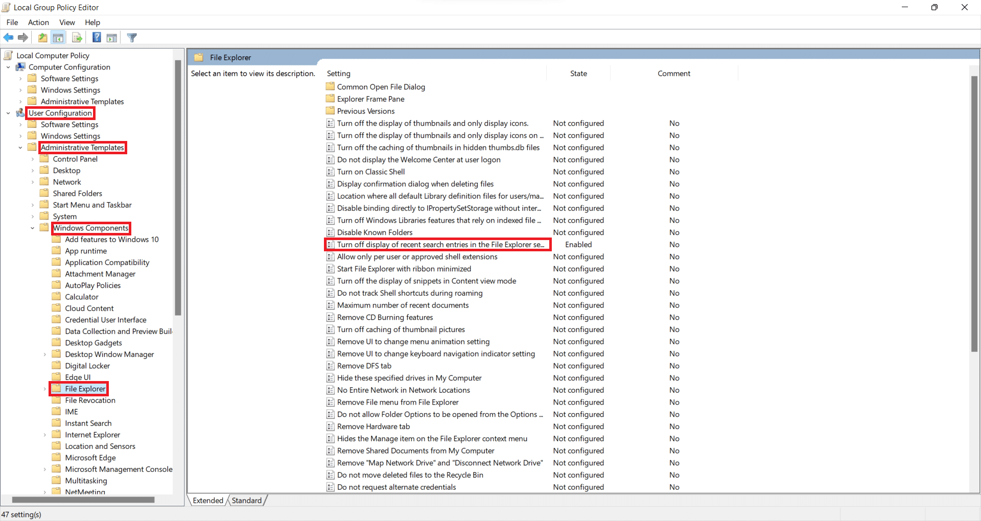Sort by the State column header
Image resolution: width=981 pixels, height=521 pixels.
click(x=578, y=74)
